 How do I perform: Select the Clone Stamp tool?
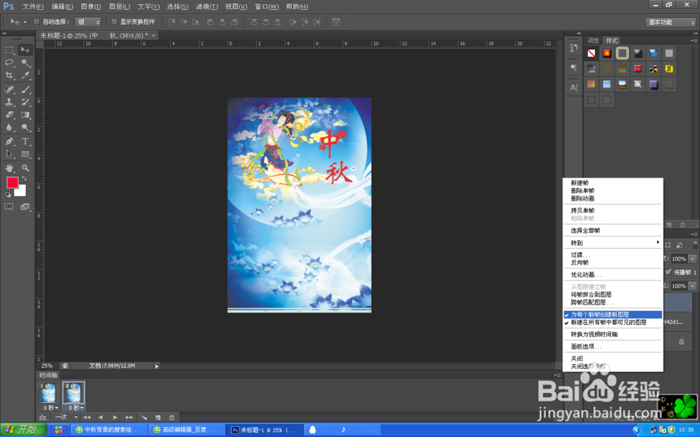coord(9,102)
